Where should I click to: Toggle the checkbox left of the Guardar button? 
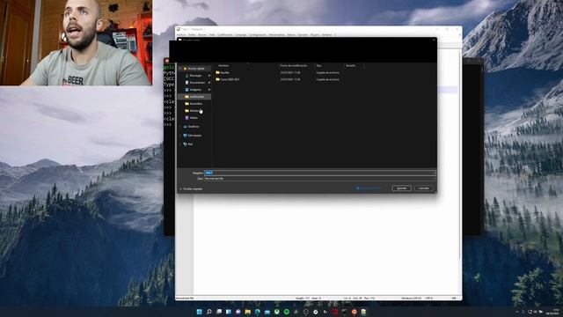358,188
